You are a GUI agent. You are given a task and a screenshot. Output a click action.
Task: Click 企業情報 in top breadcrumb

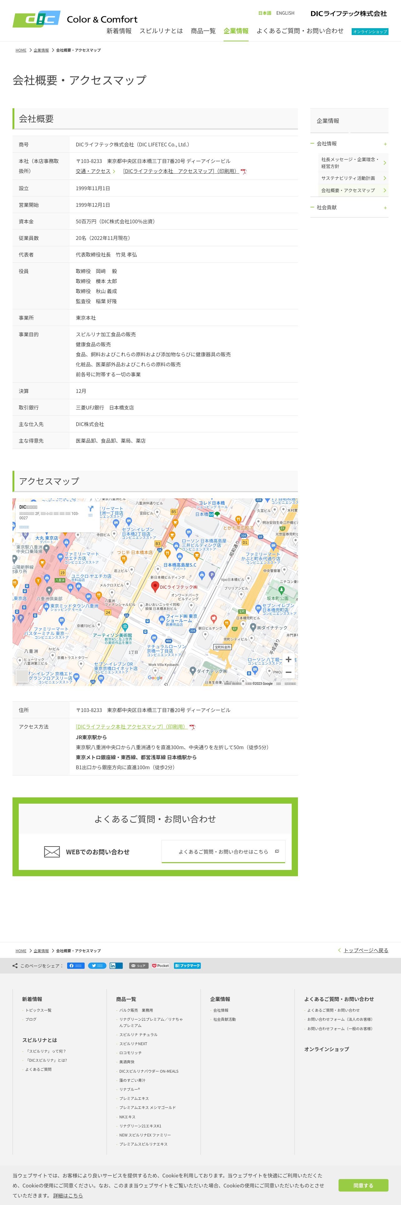point(41,50)
